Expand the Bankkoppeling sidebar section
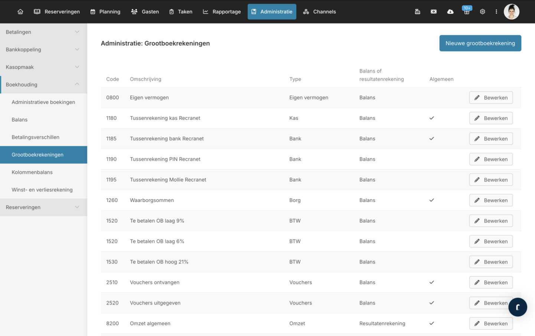The width and height of the screenshot is (535, 336). pyautogui.click(x=43, y=49)
